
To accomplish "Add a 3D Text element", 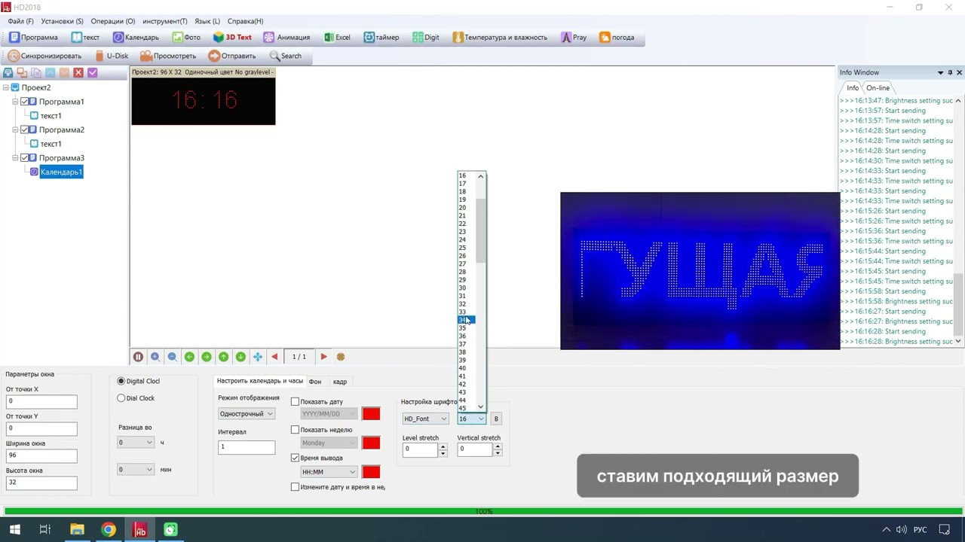I will 232,37.
